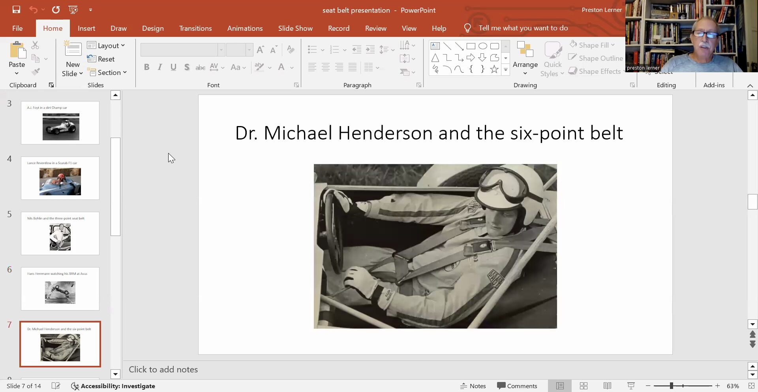Click the Fit slide to window icon
This screenshot has height=392, width=758.
(x=750, y=386)
